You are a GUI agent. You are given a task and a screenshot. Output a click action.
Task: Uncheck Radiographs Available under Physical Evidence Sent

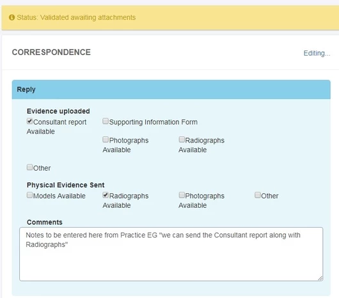[x=106, y=195]
